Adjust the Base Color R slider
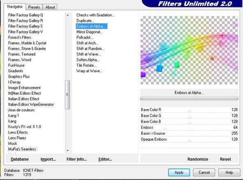The image size is (243, 180). 189,111
